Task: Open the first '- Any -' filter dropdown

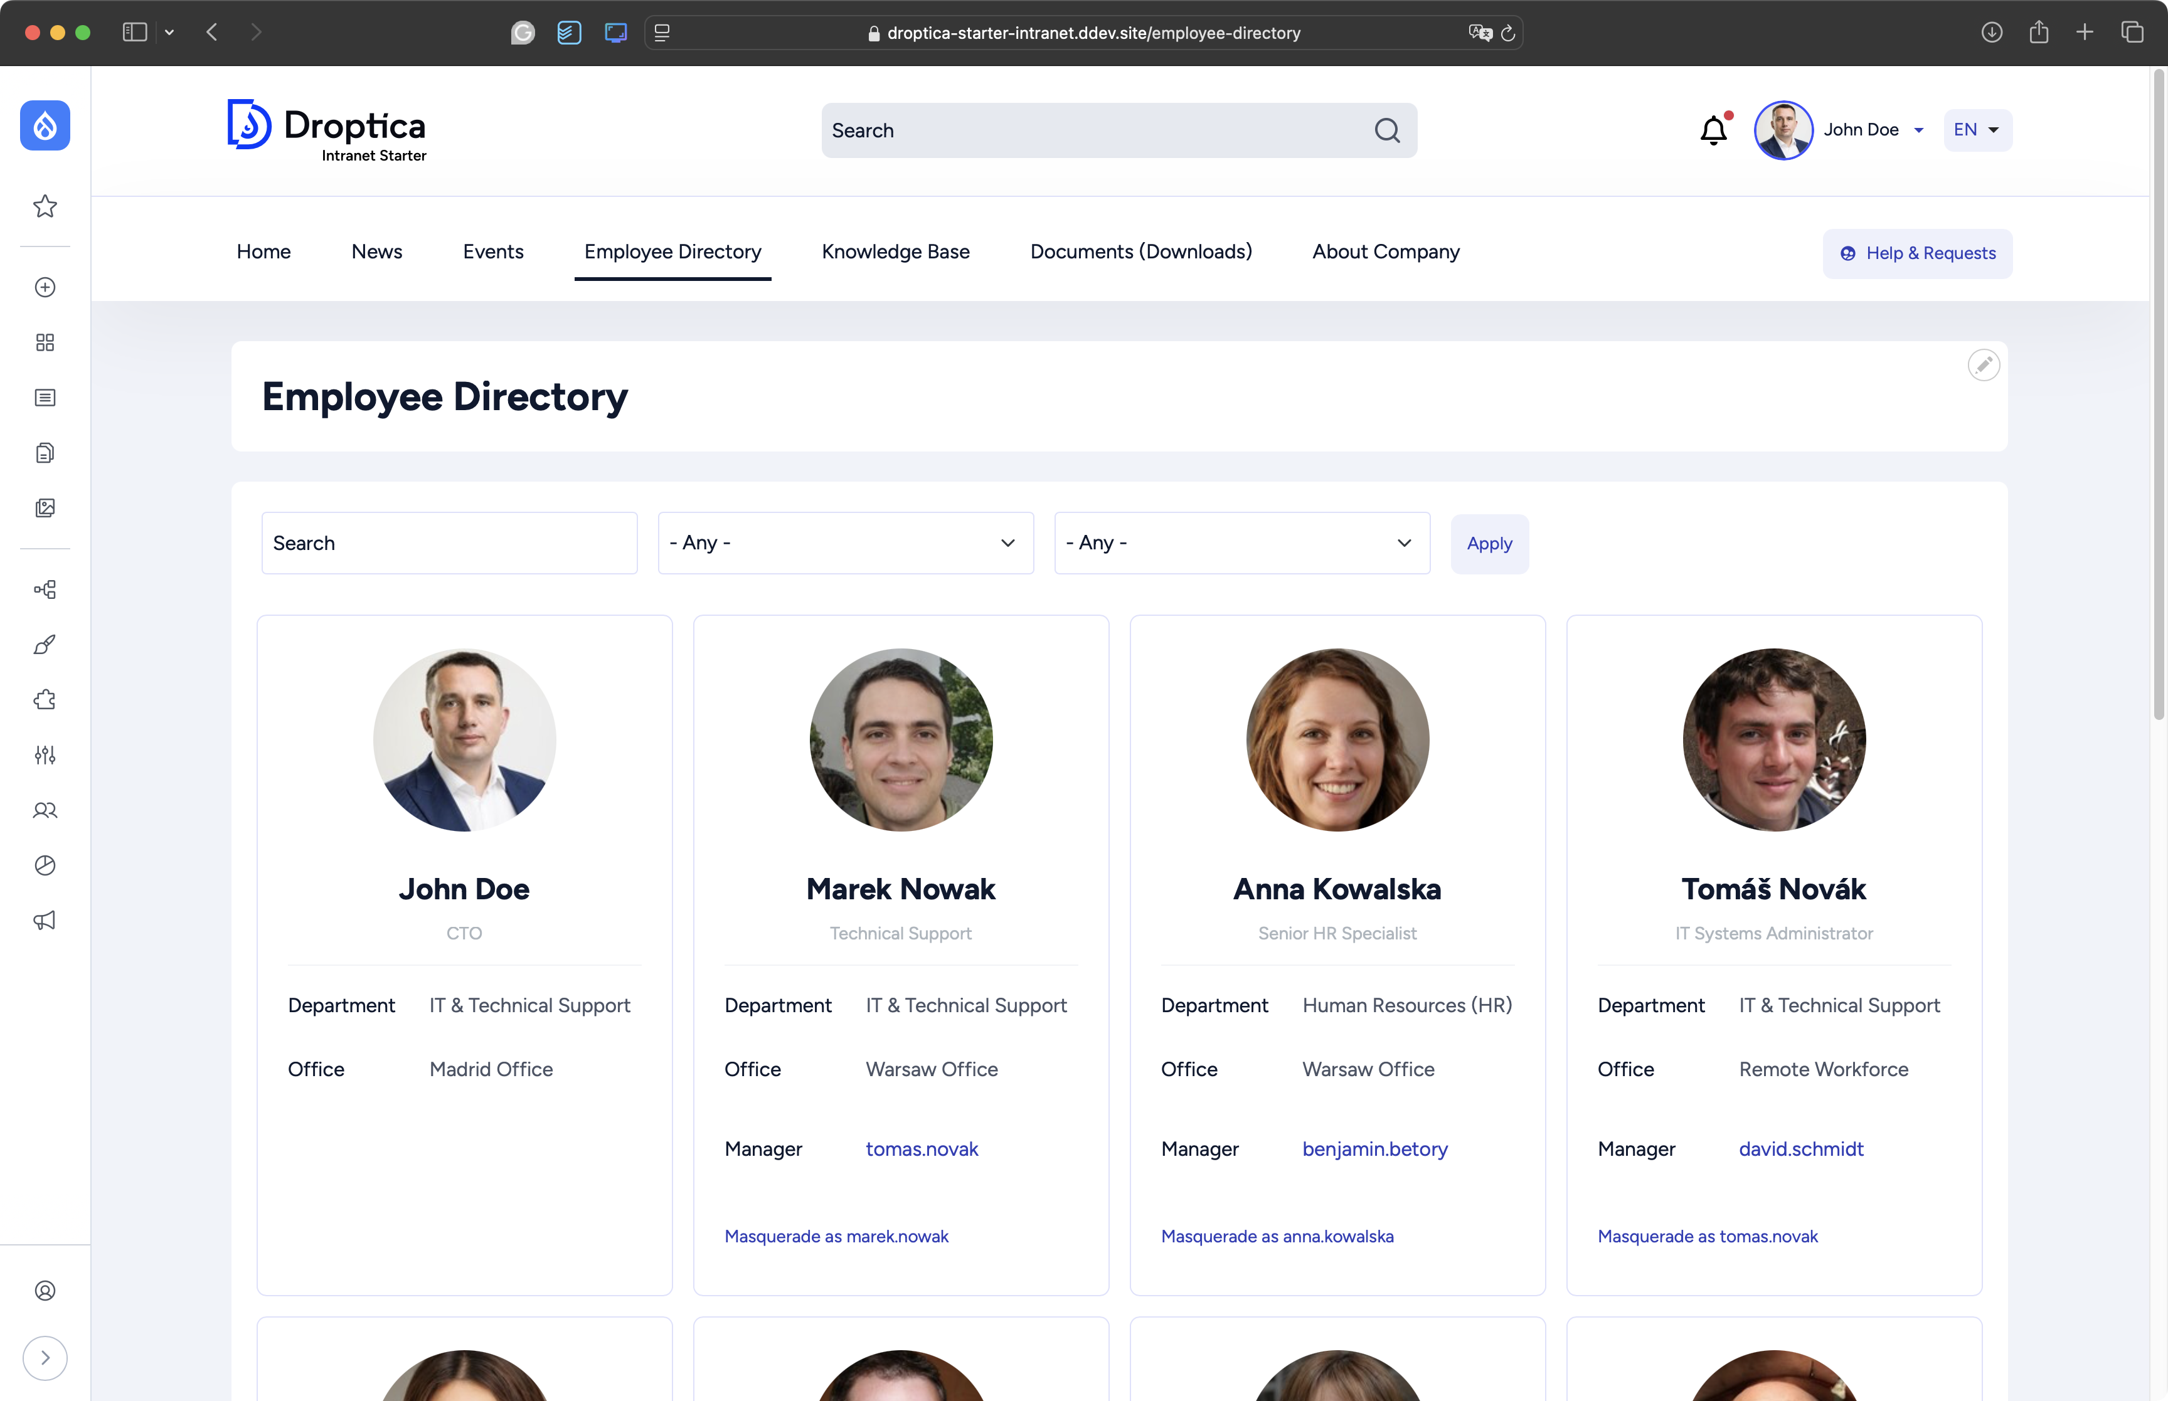Action: pyautogui.click(x=845, y=543)
